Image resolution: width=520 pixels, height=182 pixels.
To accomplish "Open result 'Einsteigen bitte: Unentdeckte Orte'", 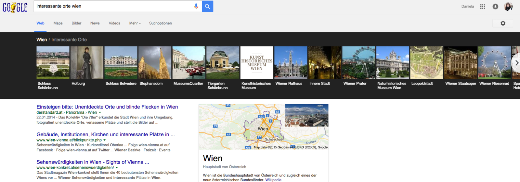I will (x=107, y=107).
